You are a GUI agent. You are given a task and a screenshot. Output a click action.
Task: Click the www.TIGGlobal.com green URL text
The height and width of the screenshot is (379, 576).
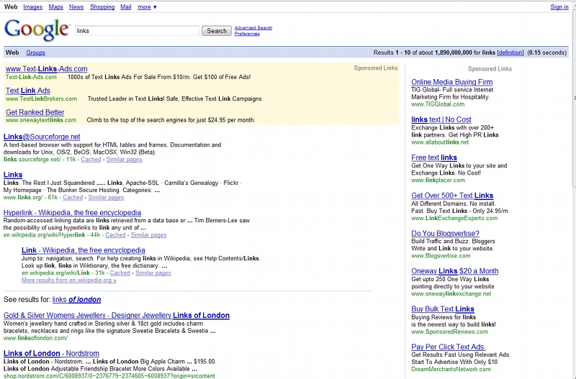click(x=438, y=104)
